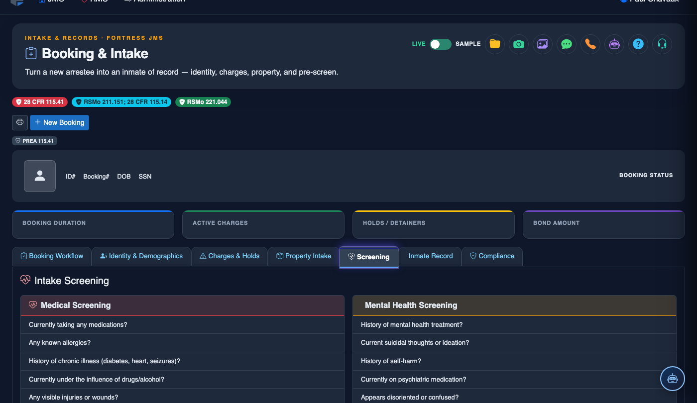
Task: Click the "History of self-harm?" question
Action: pos(514,361)
